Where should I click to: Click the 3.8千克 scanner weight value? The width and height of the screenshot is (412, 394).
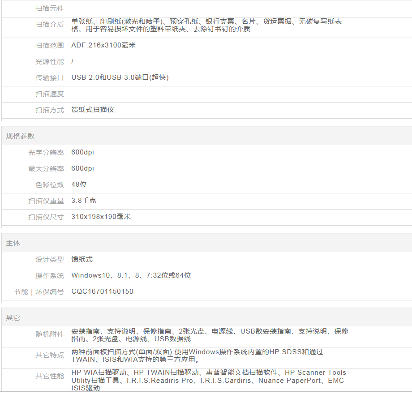coord(83,201)
